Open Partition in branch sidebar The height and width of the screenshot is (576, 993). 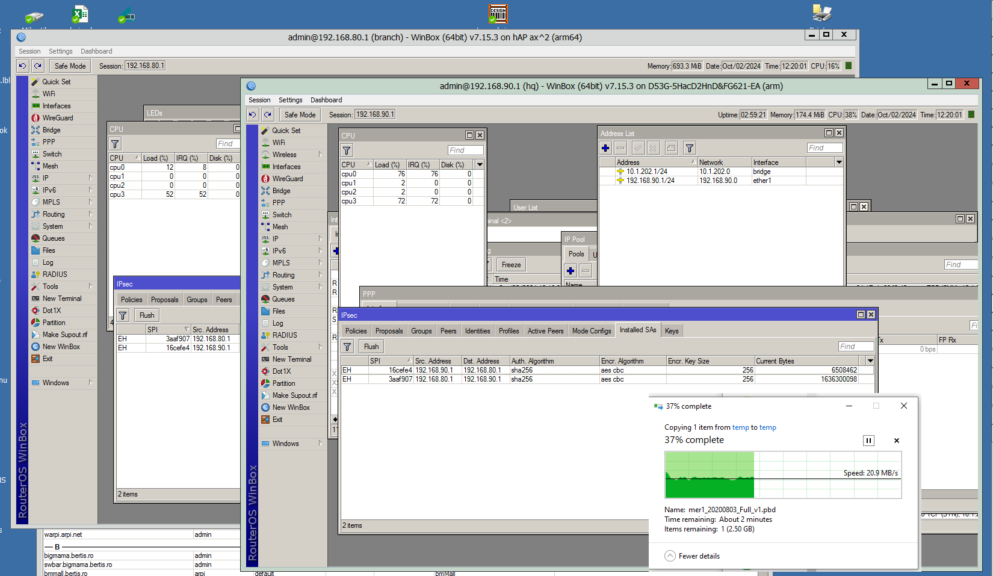(54, 323)
